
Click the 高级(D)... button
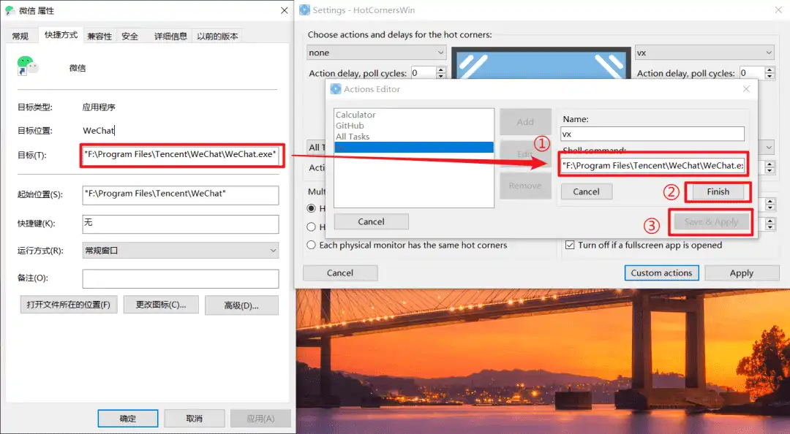click(241, 305)
